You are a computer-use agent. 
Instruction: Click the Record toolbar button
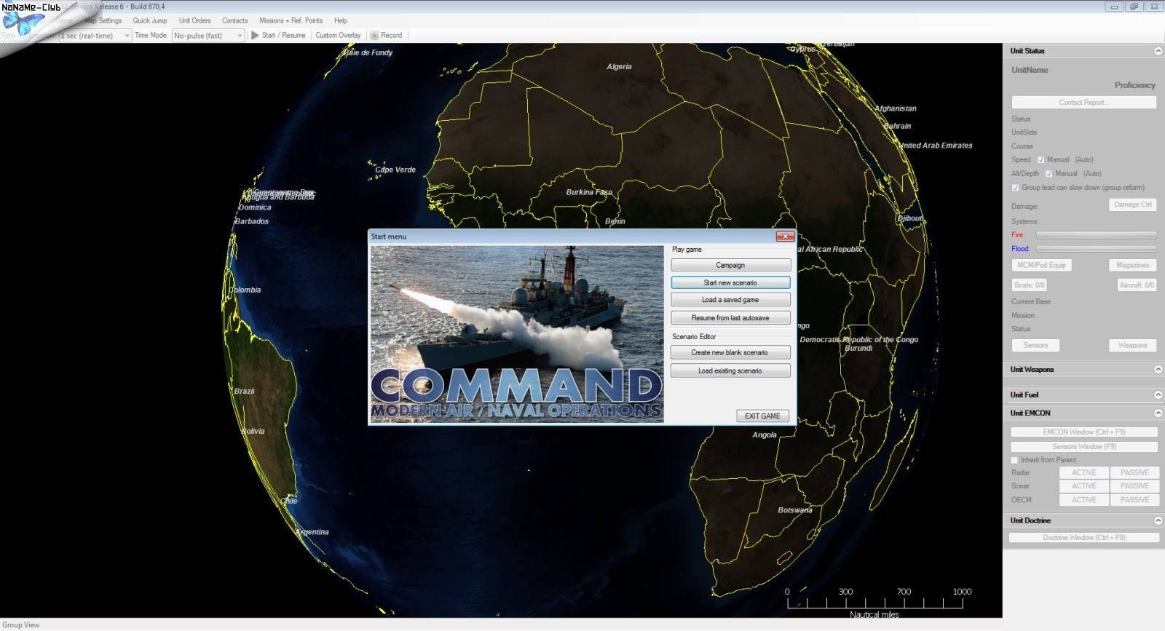(386, 35)
